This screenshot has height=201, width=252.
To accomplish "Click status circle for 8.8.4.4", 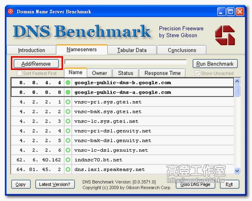I will click(68, 82).
